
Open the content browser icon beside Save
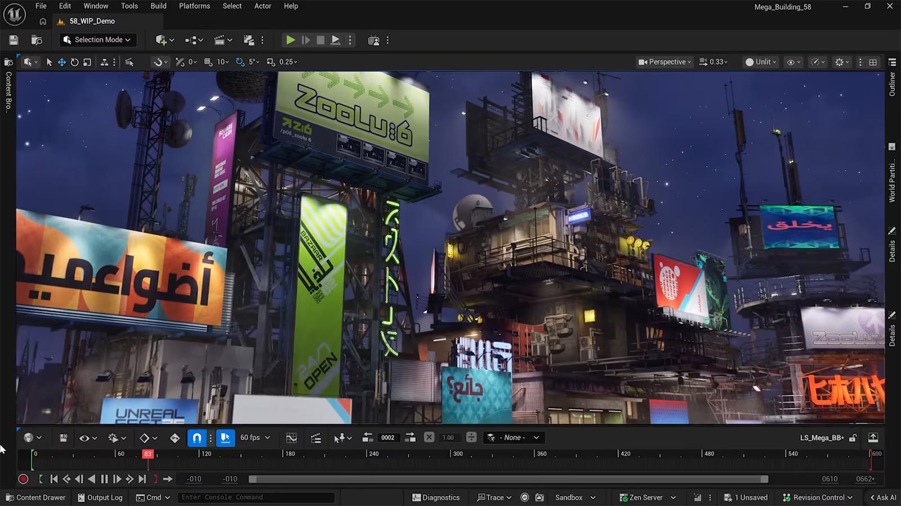point(37,40)
